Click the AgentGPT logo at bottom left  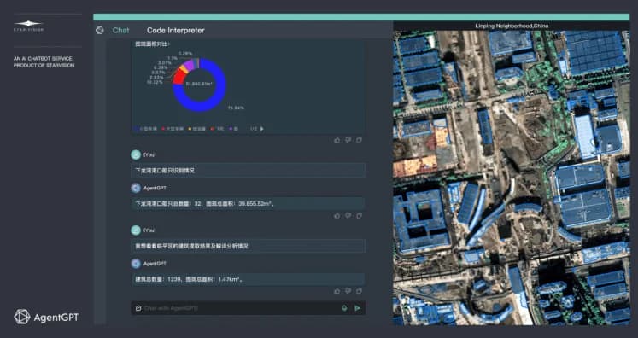(x=22, y=317)
